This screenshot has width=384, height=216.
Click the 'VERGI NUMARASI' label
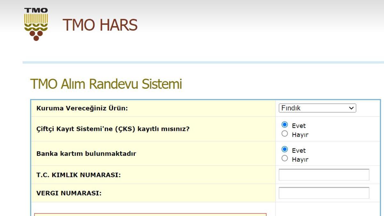(x=69, y=193)
